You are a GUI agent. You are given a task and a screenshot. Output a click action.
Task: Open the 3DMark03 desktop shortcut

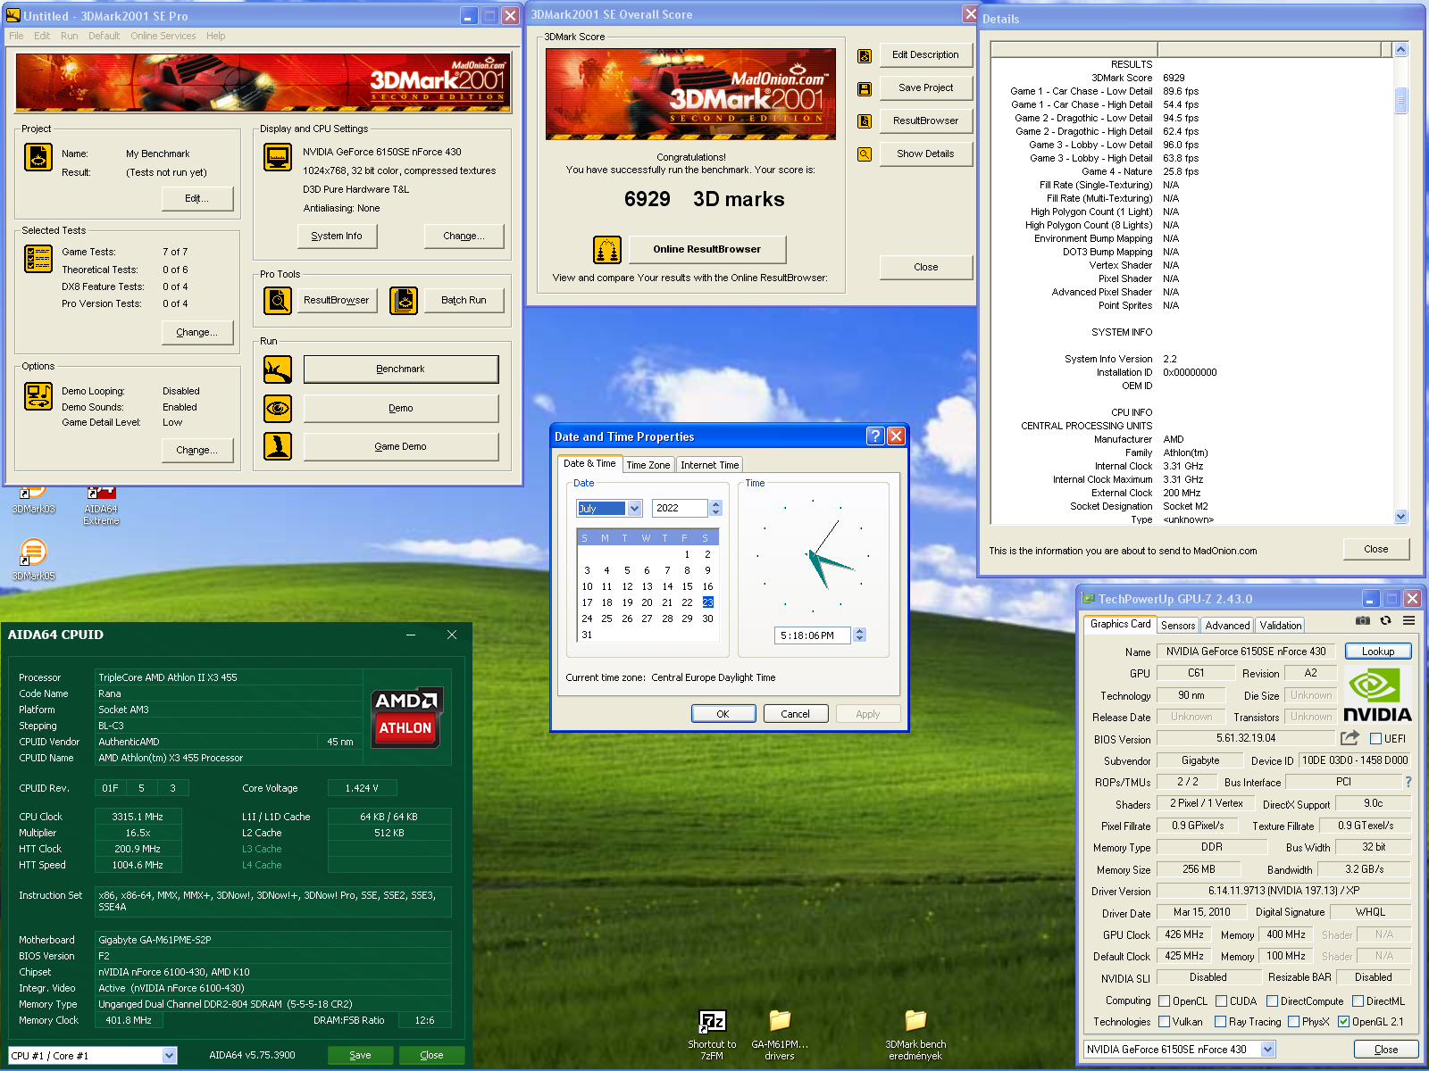(33, 500)
